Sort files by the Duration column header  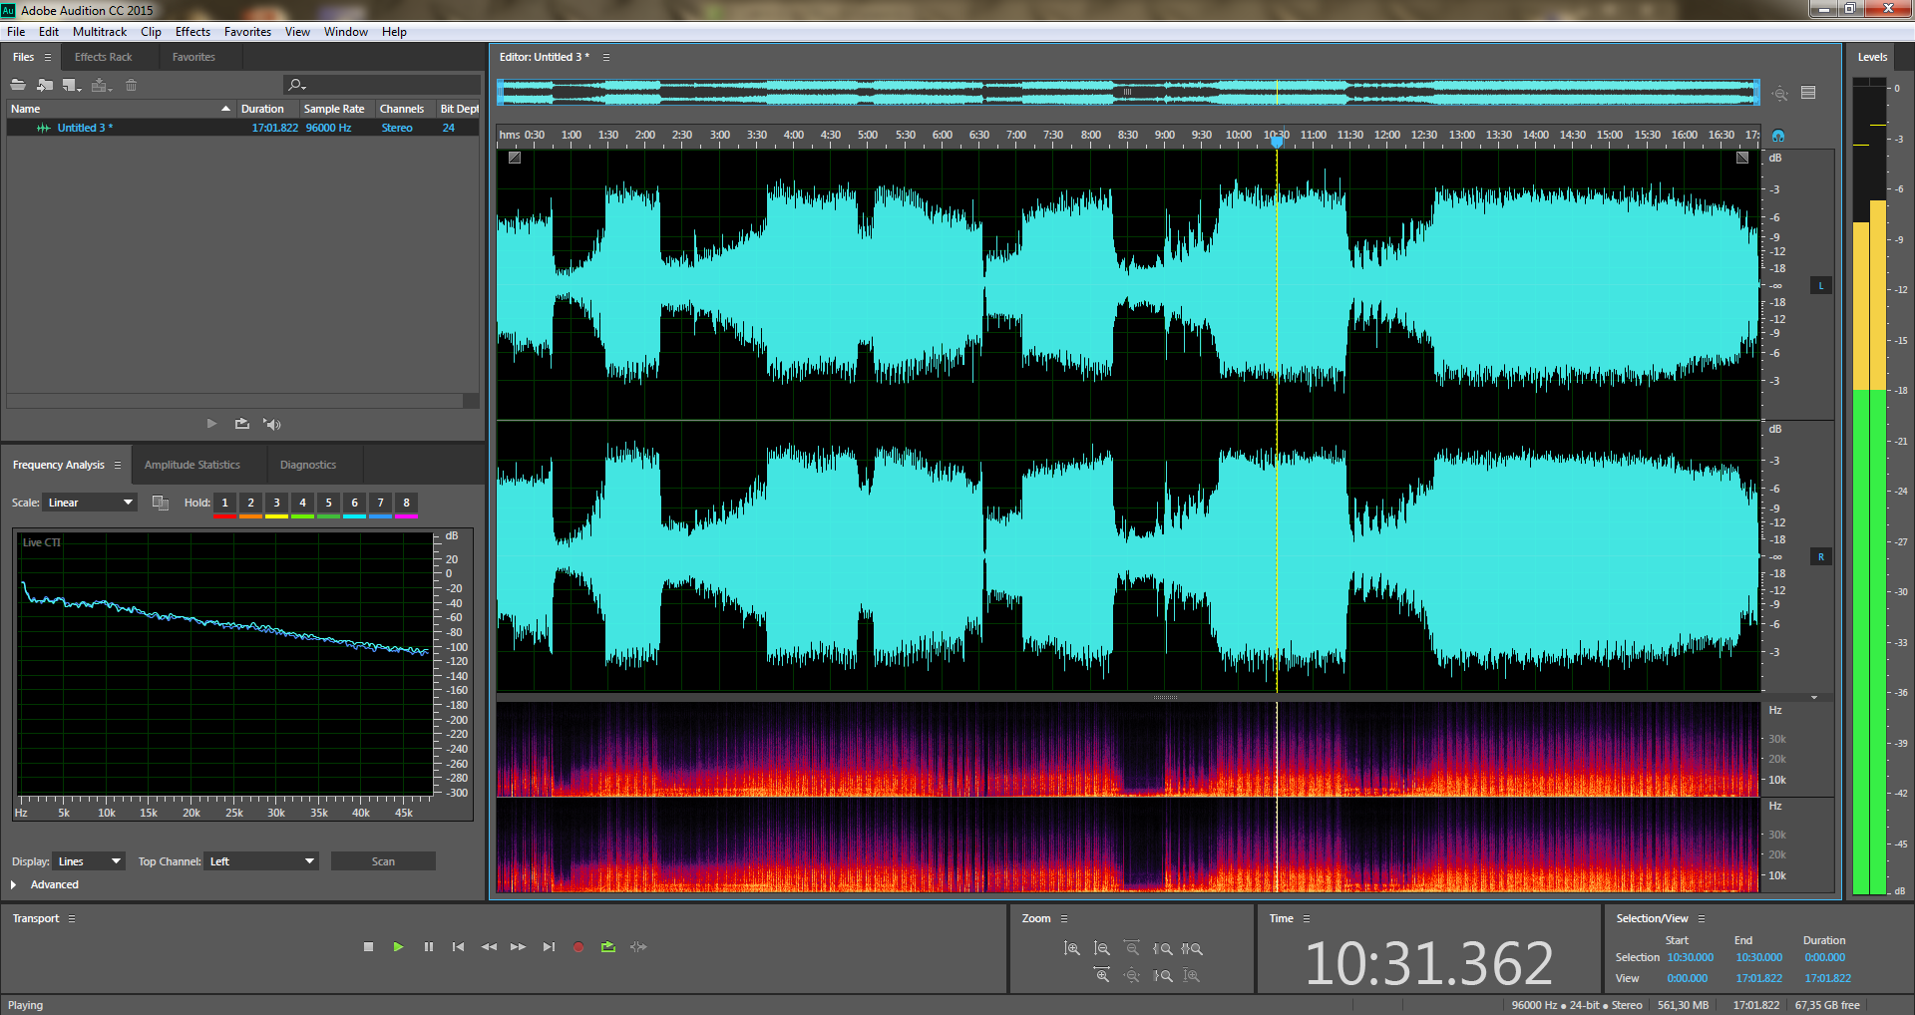point(262,109)
